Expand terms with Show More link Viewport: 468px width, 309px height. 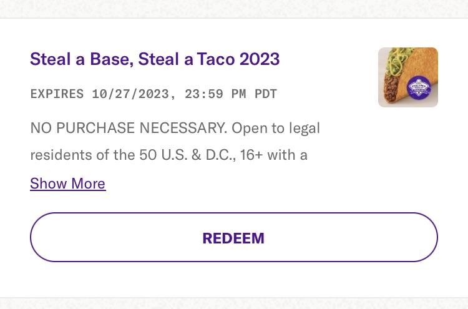(68, 184)
